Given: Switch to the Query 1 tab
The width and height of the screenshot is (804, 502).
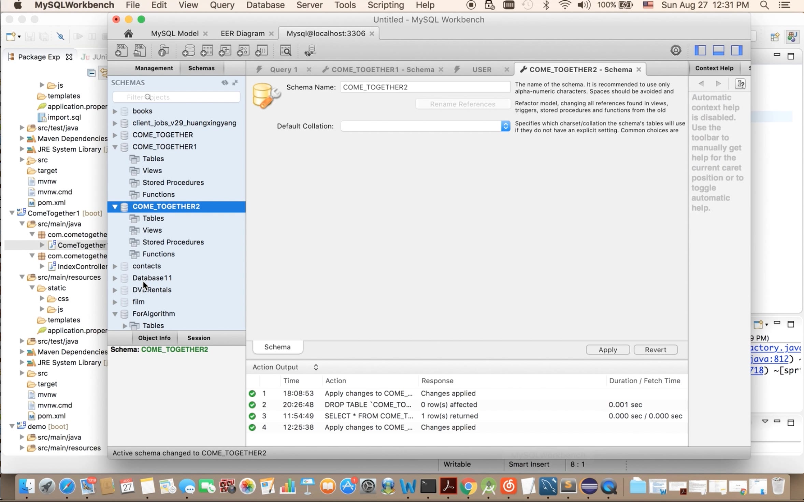Looking at the screenshot, I should tap(283, 70).
